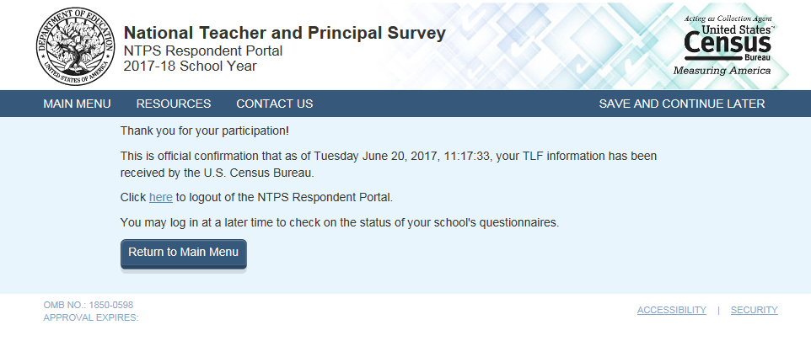The image size is (811, 341).
Task: Click the 2017-18 School Year text
Action: click(x=190, y=67)
